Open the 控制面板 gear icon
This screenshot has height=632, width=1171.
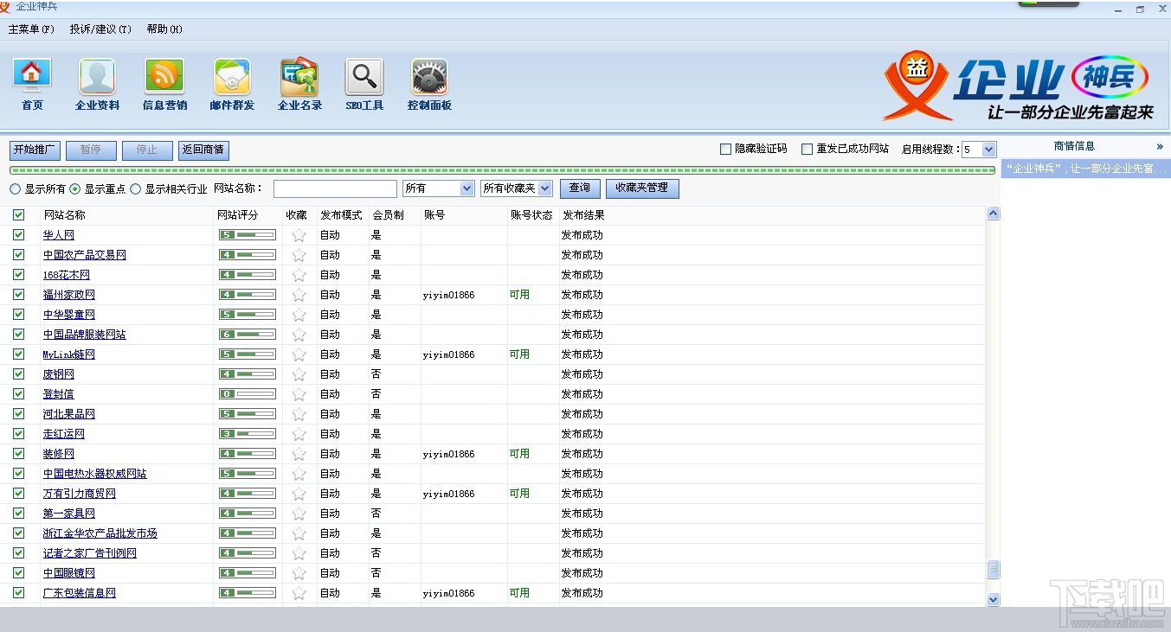429,85
